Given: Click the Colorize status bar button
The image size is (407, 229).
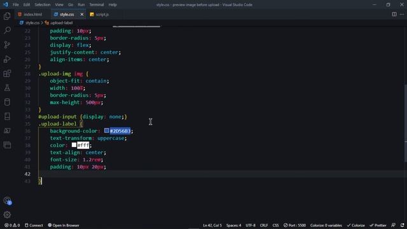Looking at the screenshot, I should 356,225.
